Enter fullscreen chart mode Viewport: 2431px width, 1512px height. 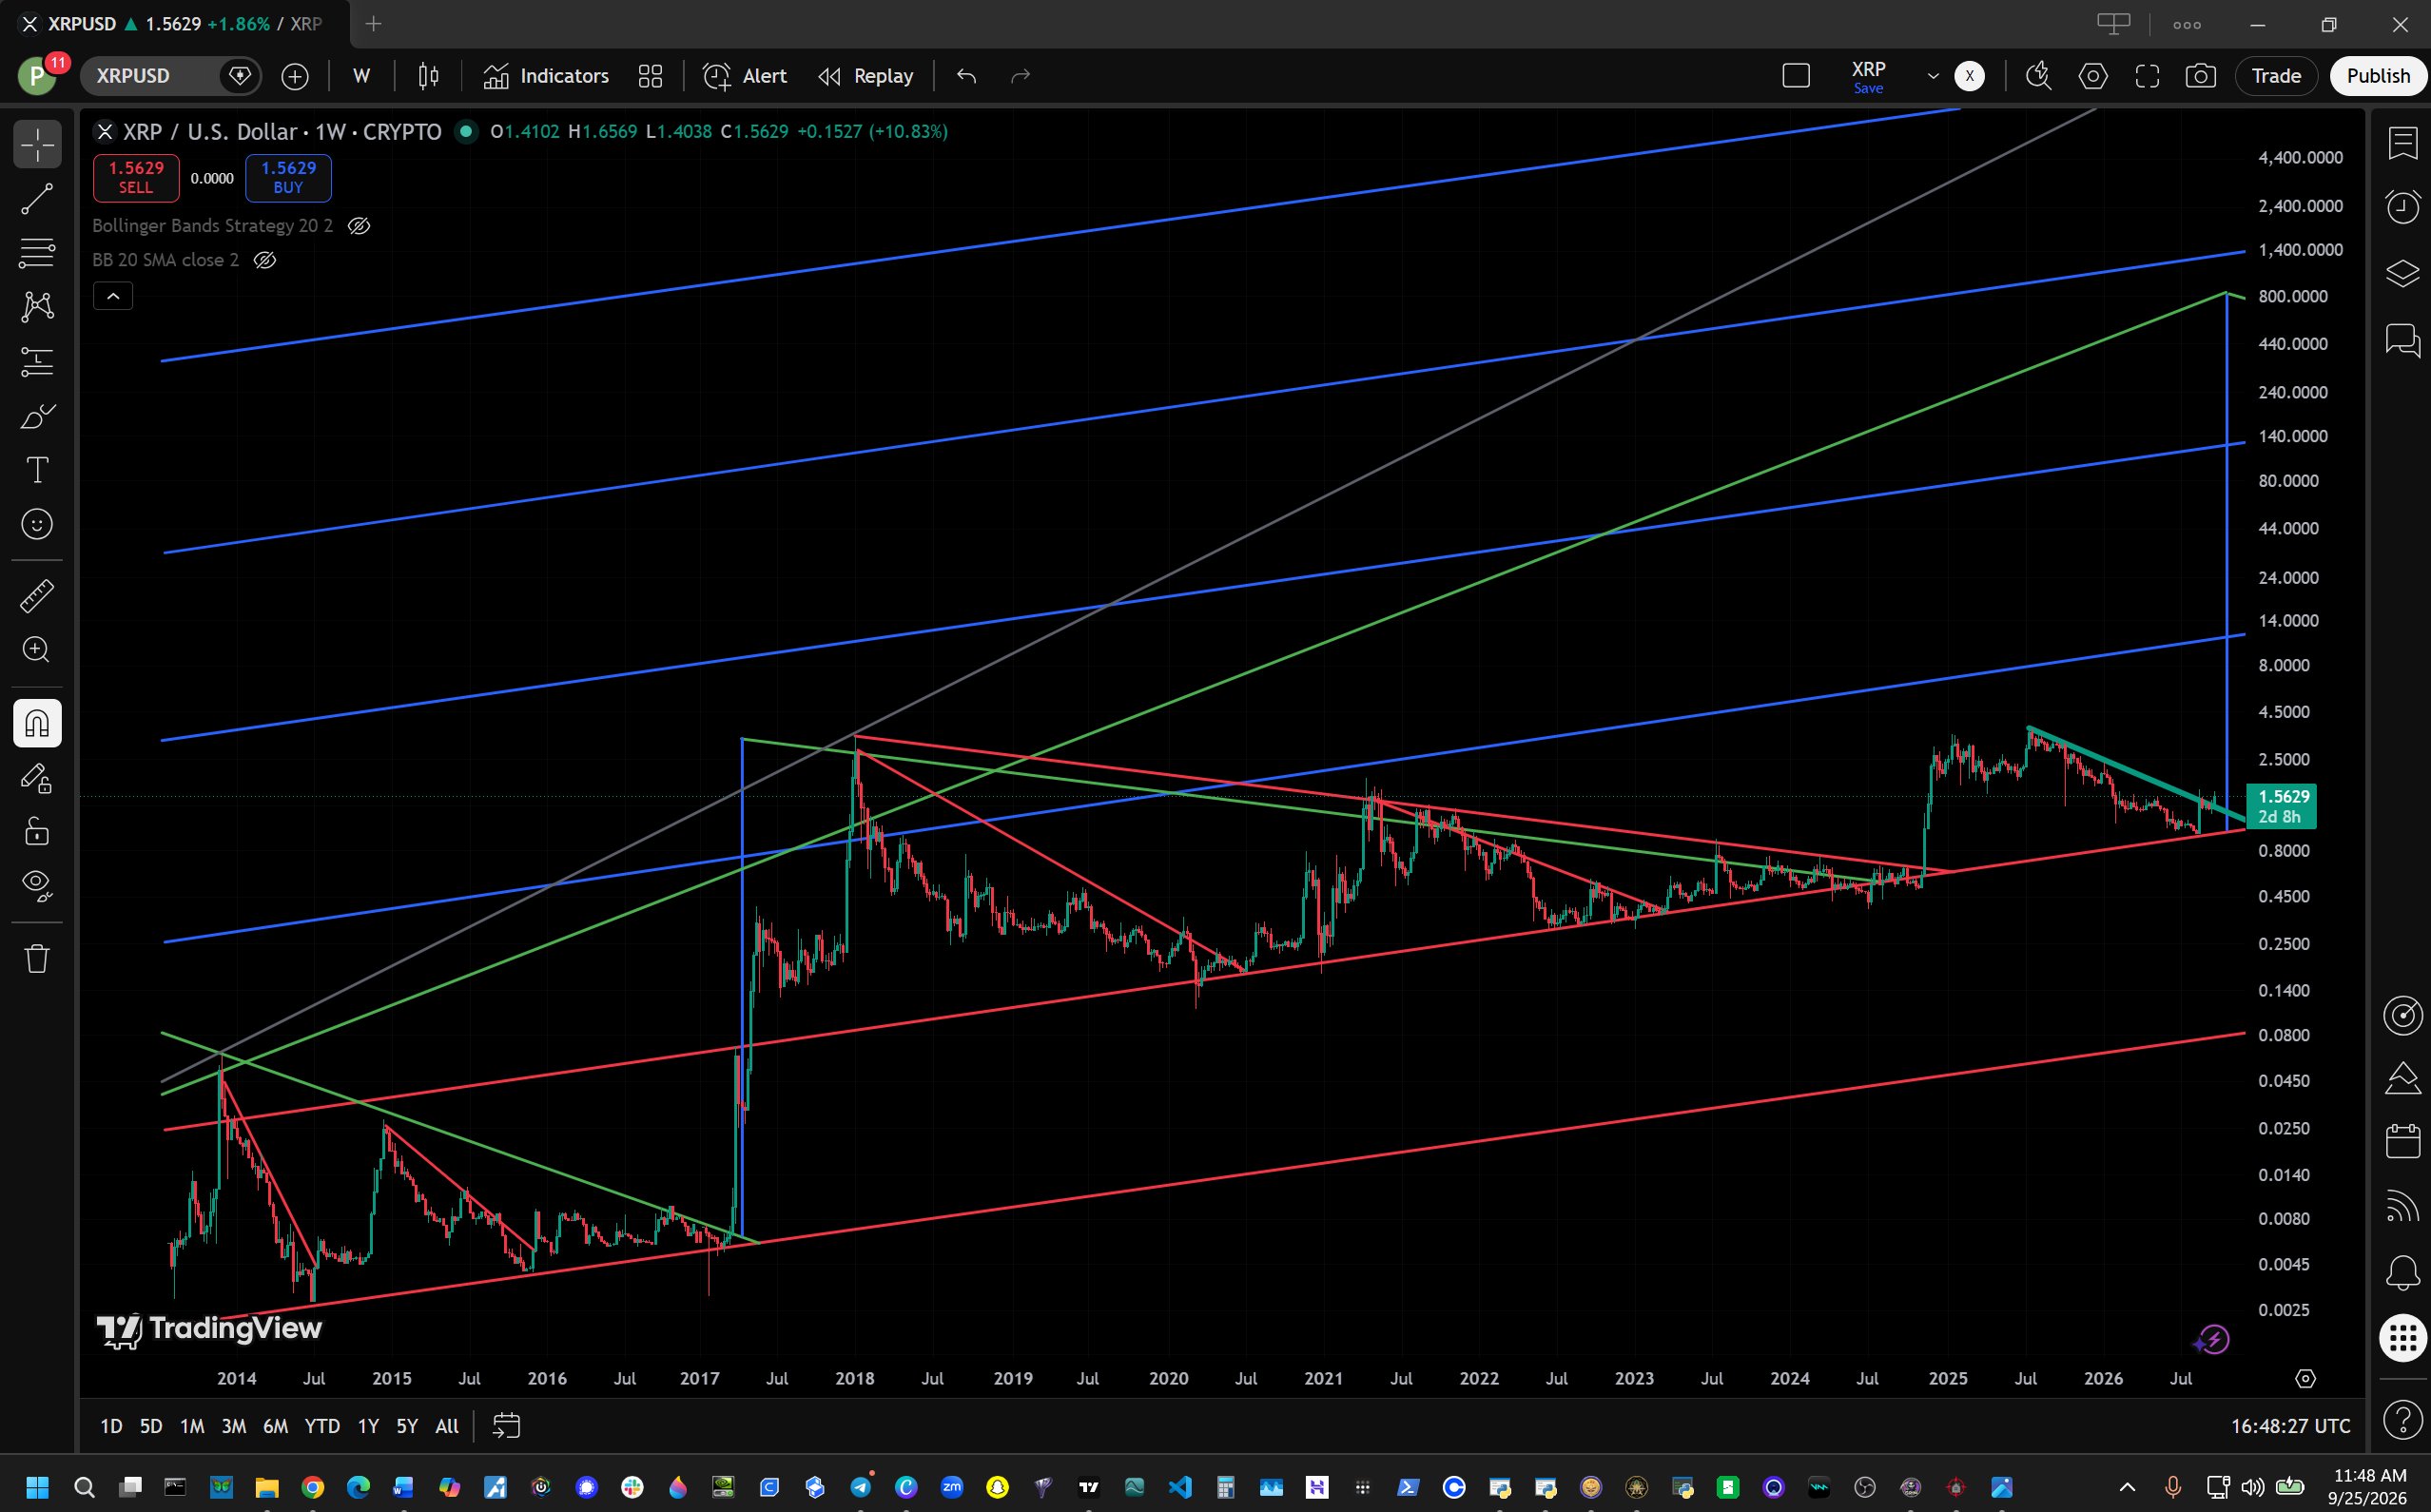point(2147,76)
